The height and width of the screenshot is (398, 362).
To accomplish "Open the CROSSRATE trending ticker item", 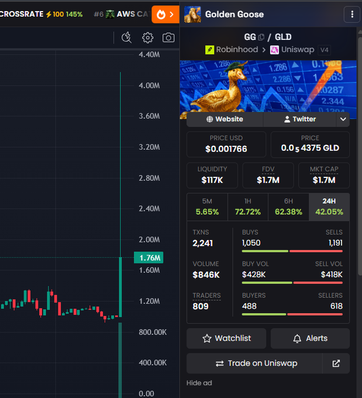I will [x=42, y=14].
